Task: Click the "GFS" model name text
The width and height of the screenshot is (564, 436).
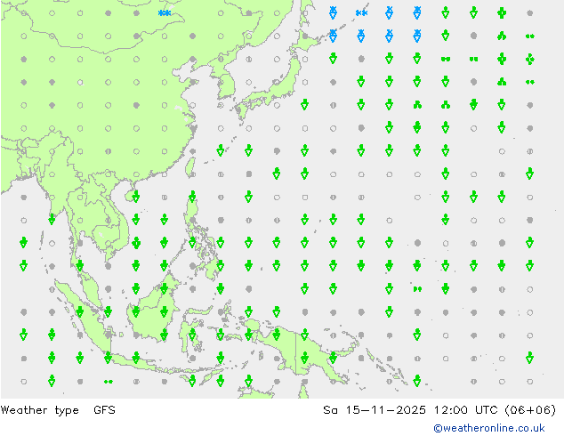Action: point(104,409)
